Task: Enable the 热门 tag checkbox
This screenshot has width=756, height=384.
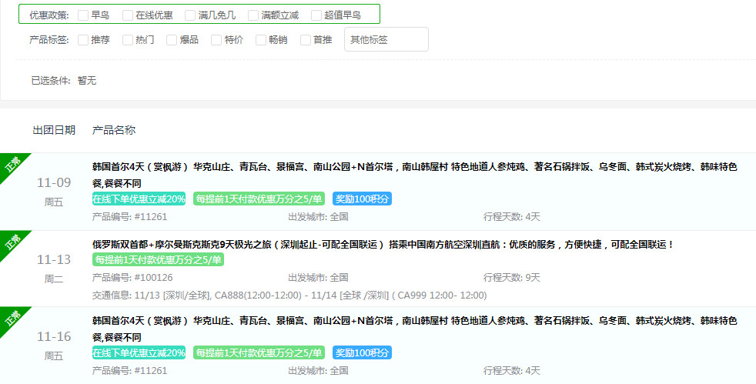Action: [128, 40]
